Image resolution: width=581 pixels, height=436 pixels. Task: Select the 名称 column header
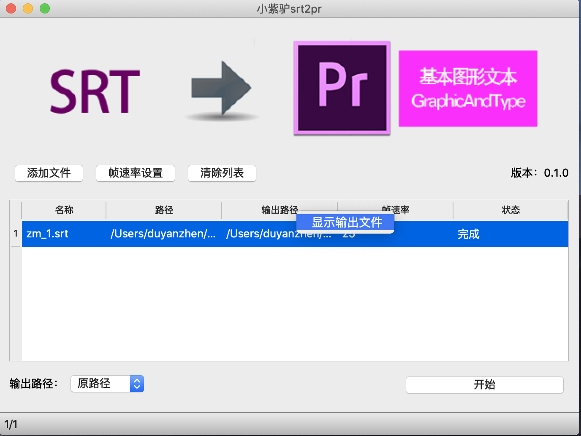click(64, 210)
